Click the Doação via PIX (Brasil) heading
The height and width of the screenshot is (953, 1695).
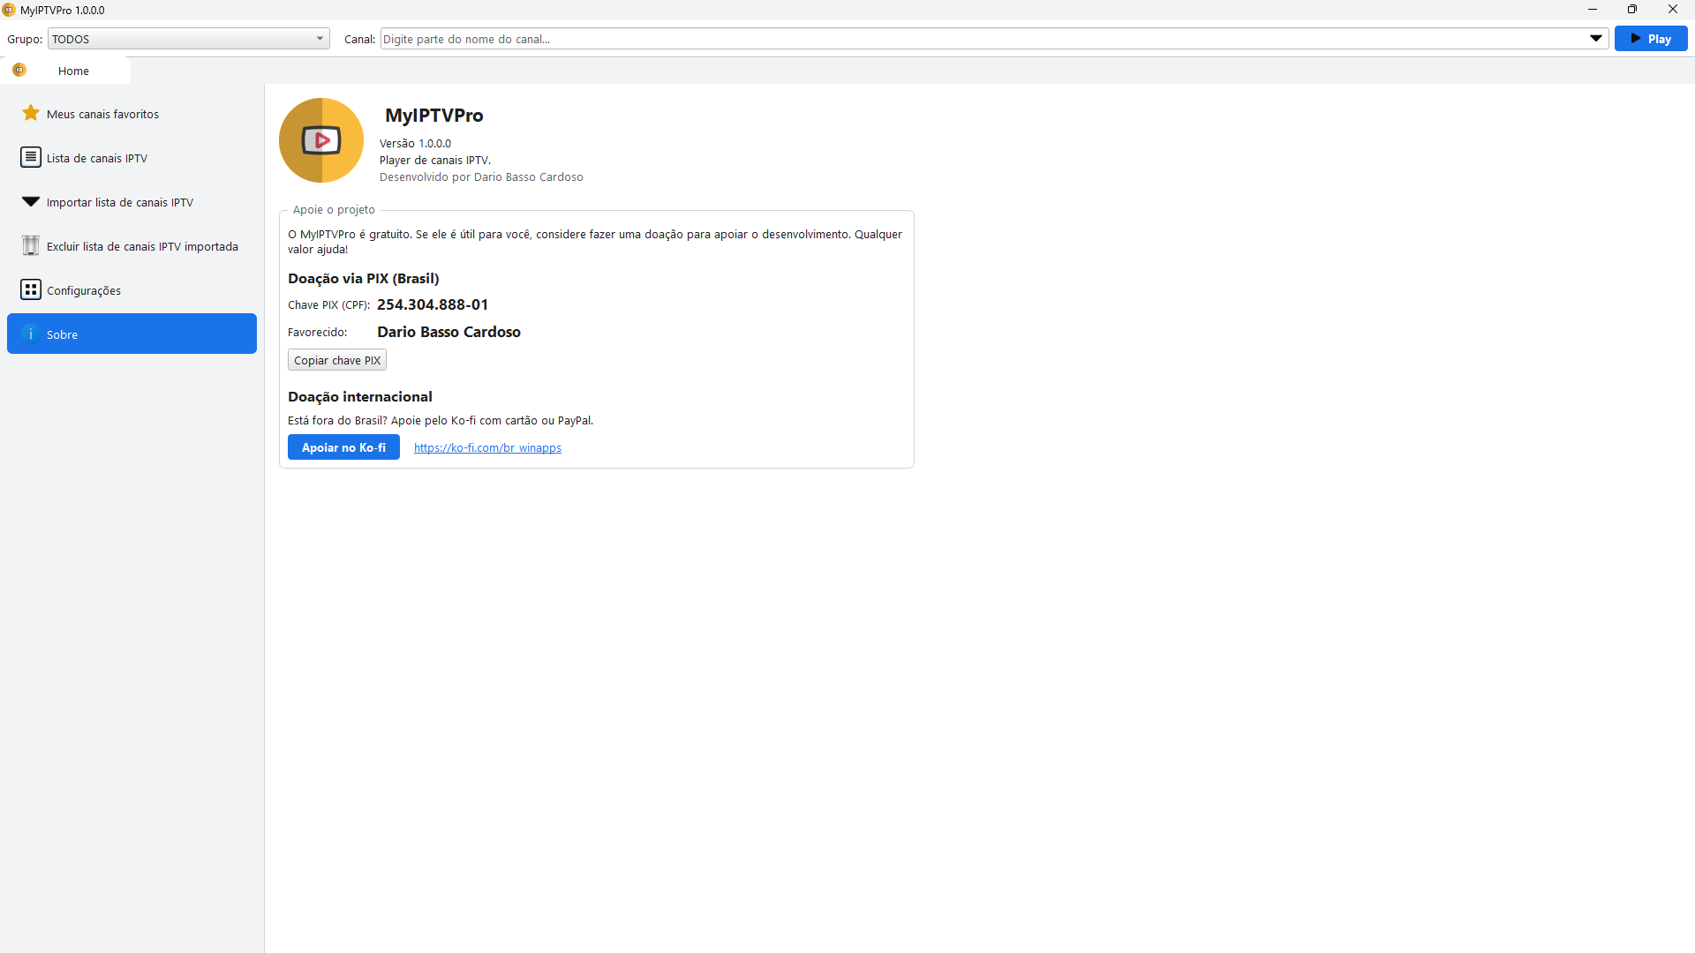coord(363,278)
